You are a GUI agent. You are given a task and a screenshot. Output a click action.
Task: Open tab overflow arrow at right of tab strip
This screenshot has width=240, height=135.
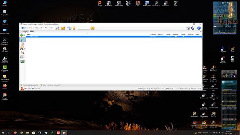(201, 32)
